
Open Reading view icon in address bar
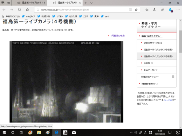click(130, 10)
